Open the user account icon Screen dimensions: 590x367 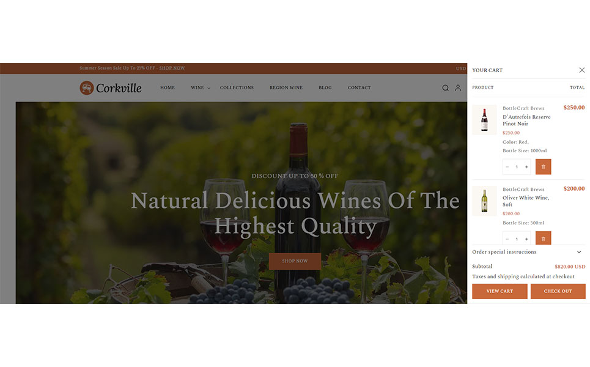(x=458, y=87)
